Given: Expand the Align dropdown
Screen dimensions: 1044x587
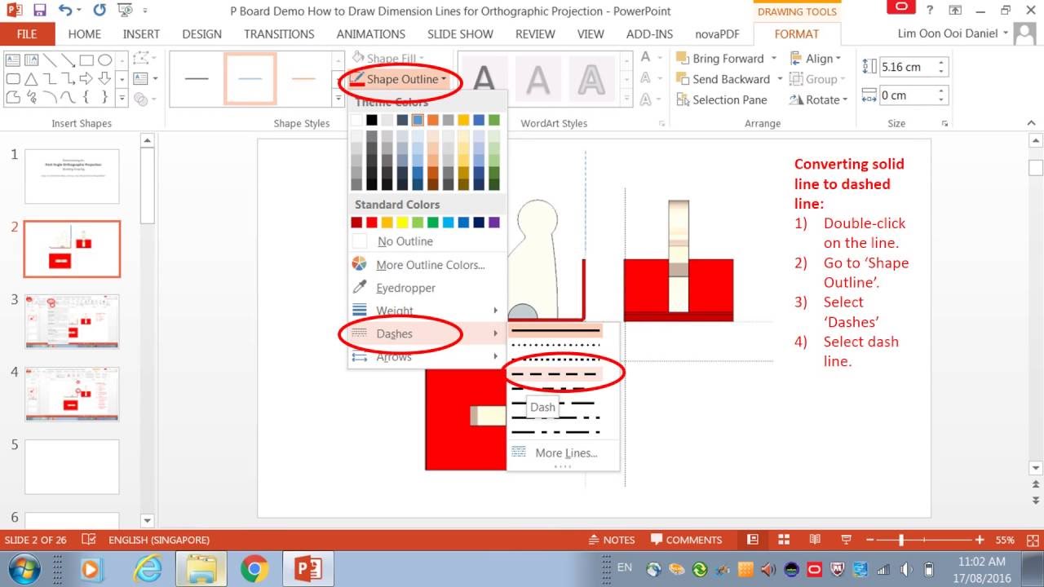Looking at the screenshot, I should click(x=815, y=59).
